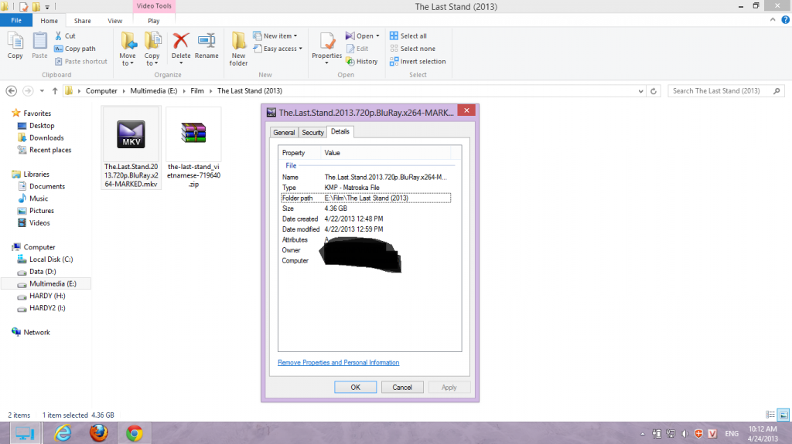Click Edit in the Open group
Image resolution: width=792 pixels, height=444 pixels.
pyautogui.click(x=357, y=49)
